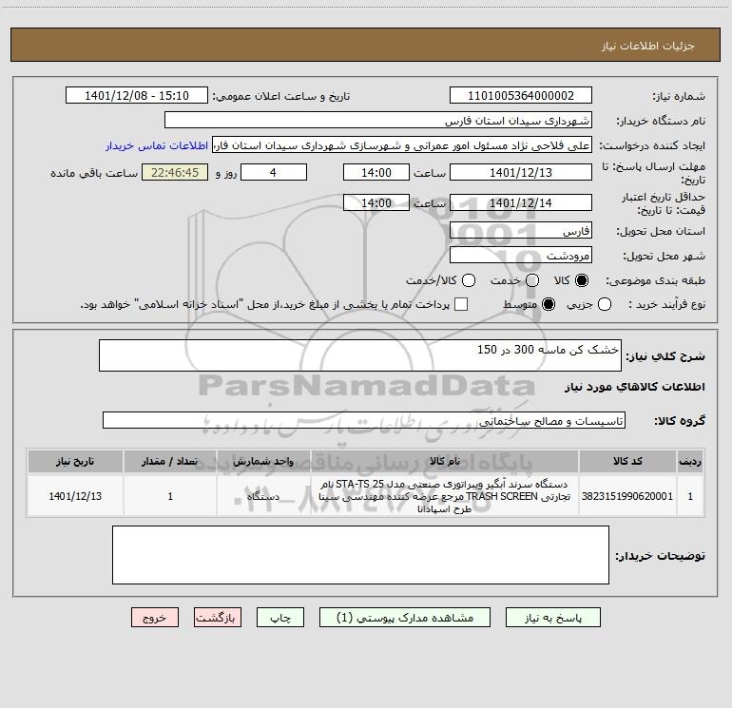Viewport: 732px width, 708px height.
Task: Open the اطلاعات تماس خریدار link
Action: coord(157,145)
